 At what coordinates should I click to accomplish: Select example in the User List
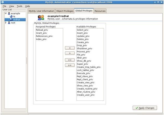[15, 13]
